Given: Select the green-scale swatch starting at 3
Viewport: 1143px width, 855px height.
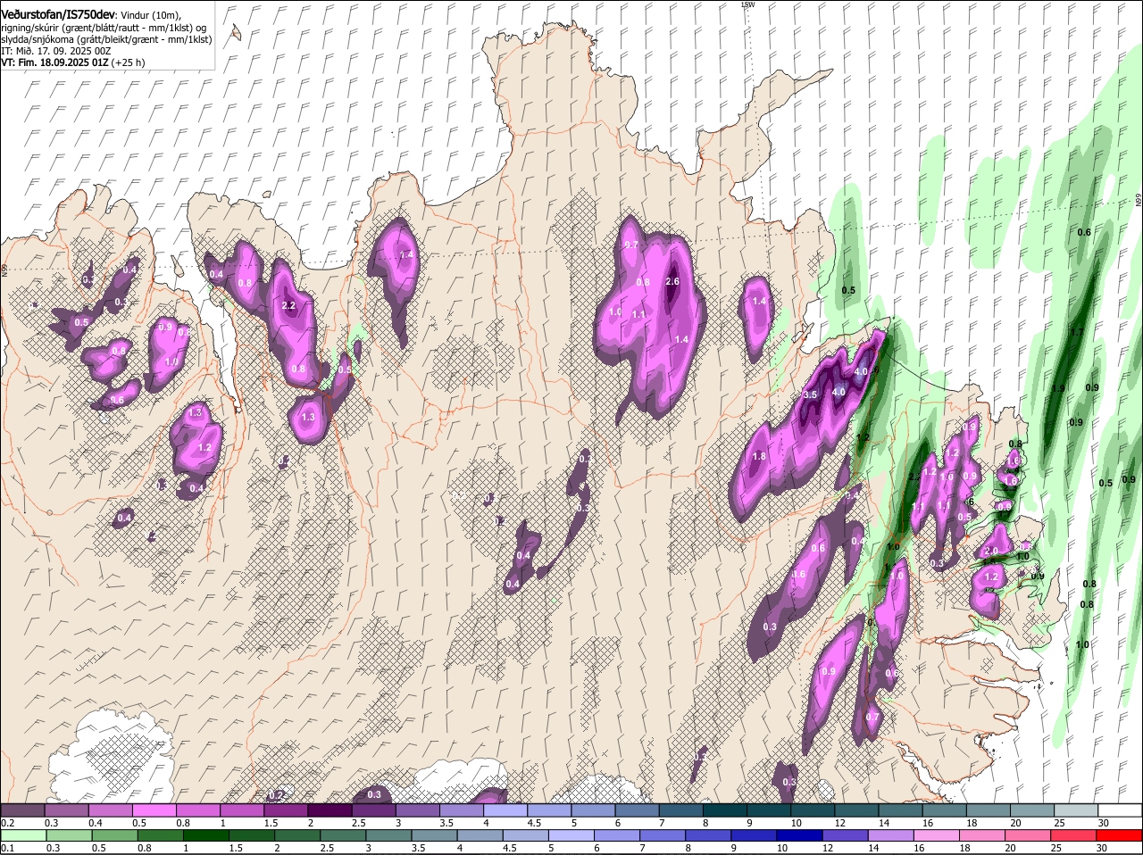Looking at the screenshot, I should (x=388, y=835).
